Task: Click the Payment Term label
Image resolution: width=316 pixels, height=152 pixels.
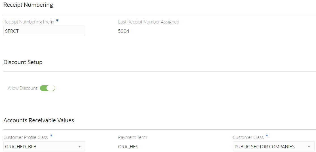Action: [132, 138]
